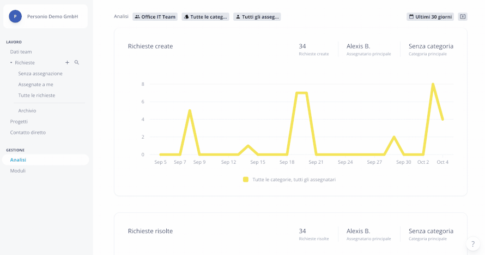Screen dimensions: 485x255
Task: Click the calendar icon in Ultimi 30 giorni
Action: tap(411, 17)
